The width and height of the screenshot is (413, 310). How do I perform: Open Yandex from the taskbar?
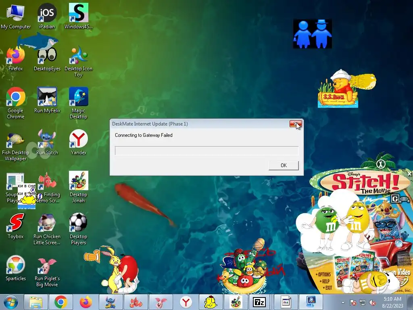(186, 302)
